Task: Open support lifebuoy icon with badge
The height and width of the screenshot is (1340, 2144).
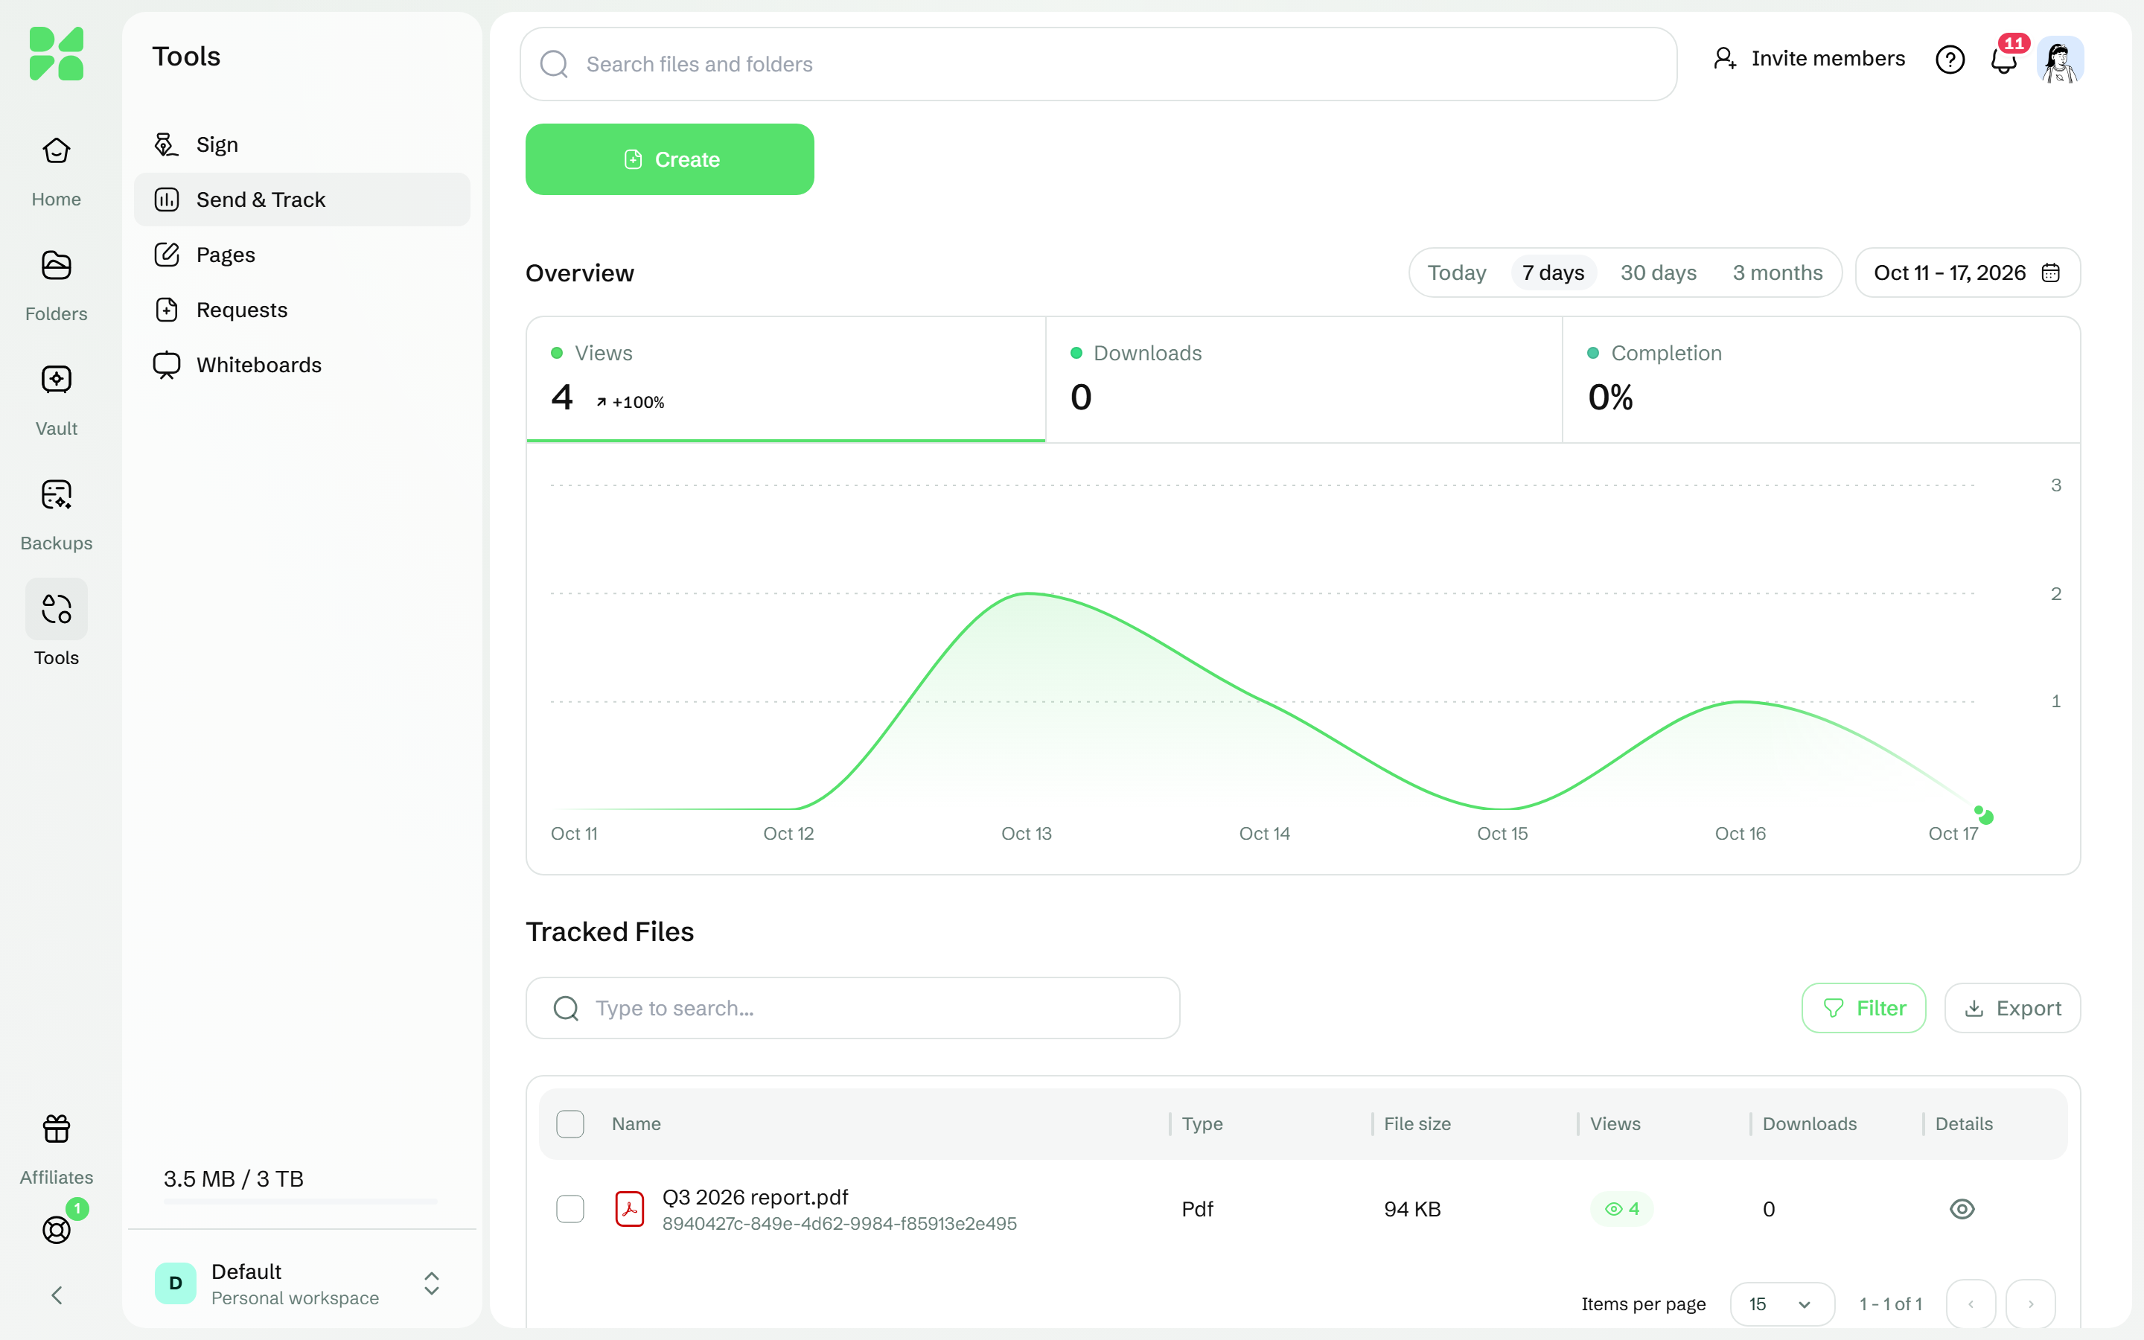Action: click(x=56, y=1229)
